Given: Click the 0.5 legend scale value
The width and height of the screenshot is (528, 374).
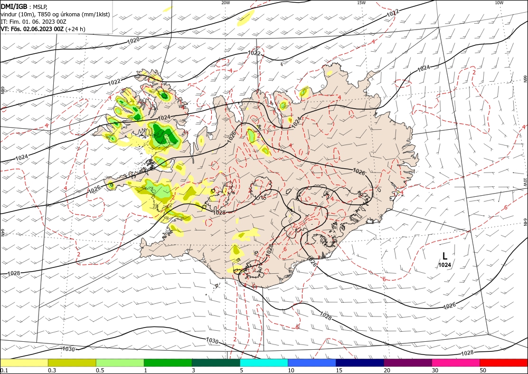Looking at the screenshot, I should pyautogui.click(x=100, y=370).
